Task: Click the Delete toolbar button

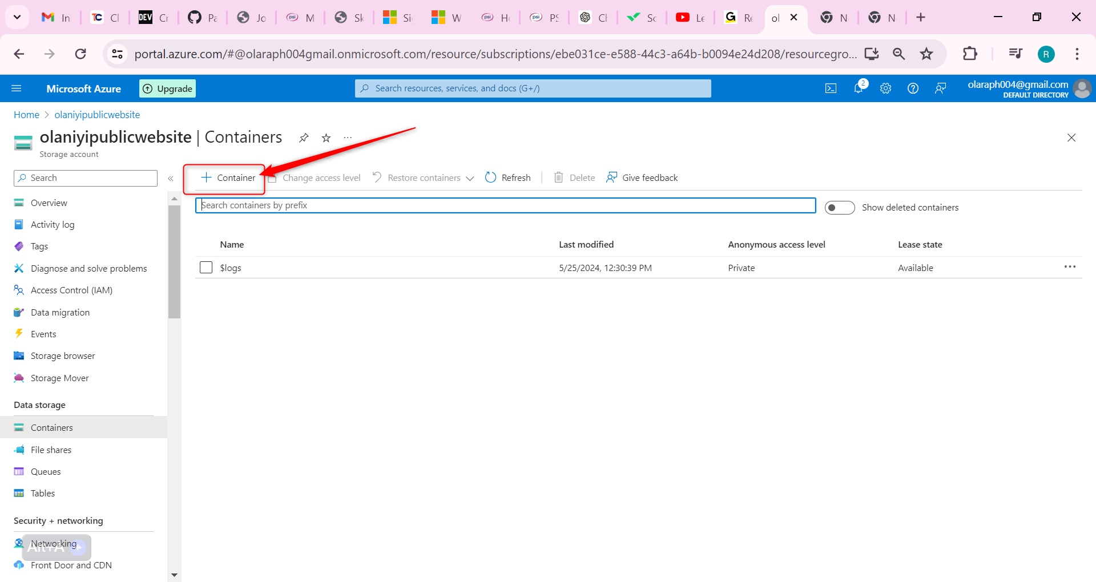Action: [574, 178]
